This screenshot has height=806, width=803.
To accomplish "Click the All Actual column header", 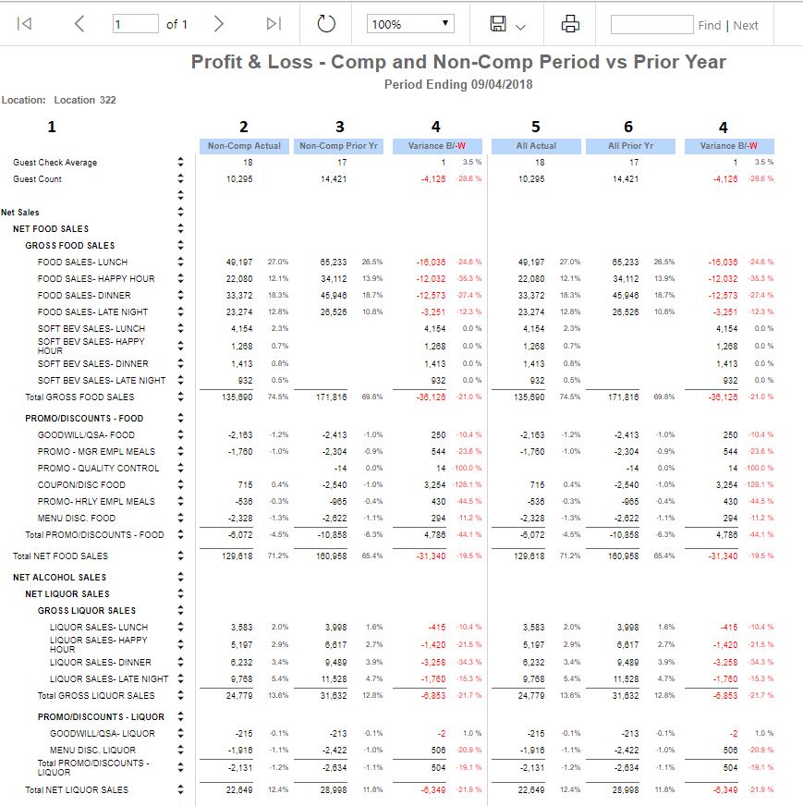I will click(x=536, y=146).
